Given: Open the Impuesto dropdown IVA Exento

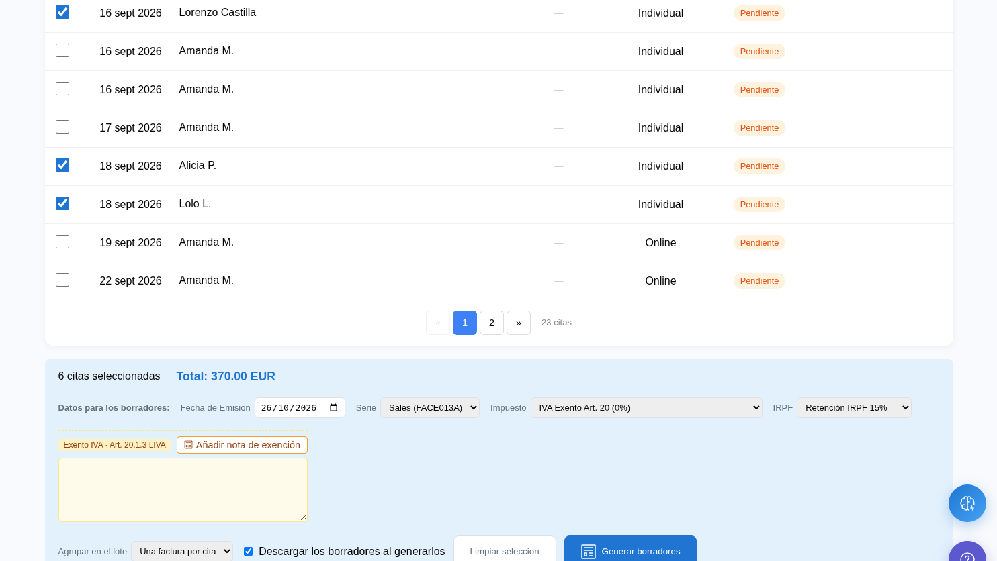Looking at the screenshot, I should tap(646, 408).
